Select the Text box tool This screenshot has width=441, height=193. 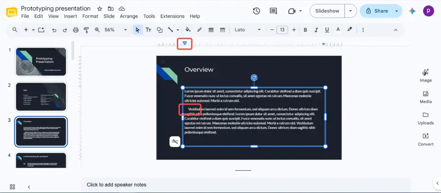[148, 30]
